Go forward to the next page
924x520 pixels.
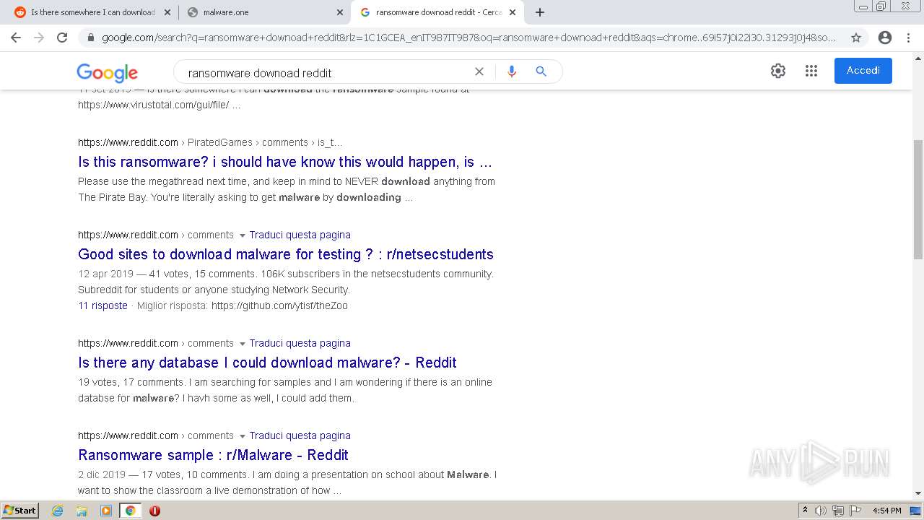pos(39,38)
